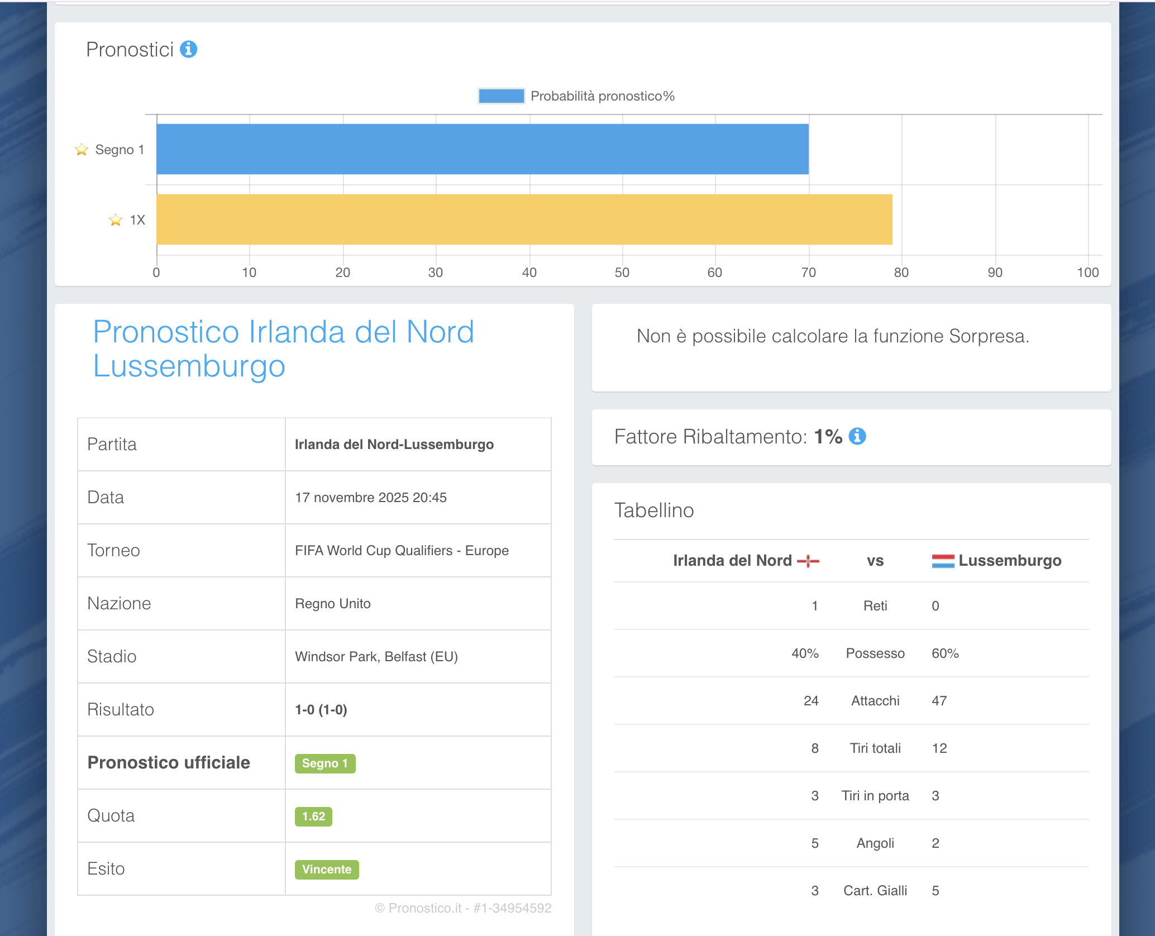Click the 1.62 quota badge
This screenshot has height=936, width=1155.
coord(313,816)
